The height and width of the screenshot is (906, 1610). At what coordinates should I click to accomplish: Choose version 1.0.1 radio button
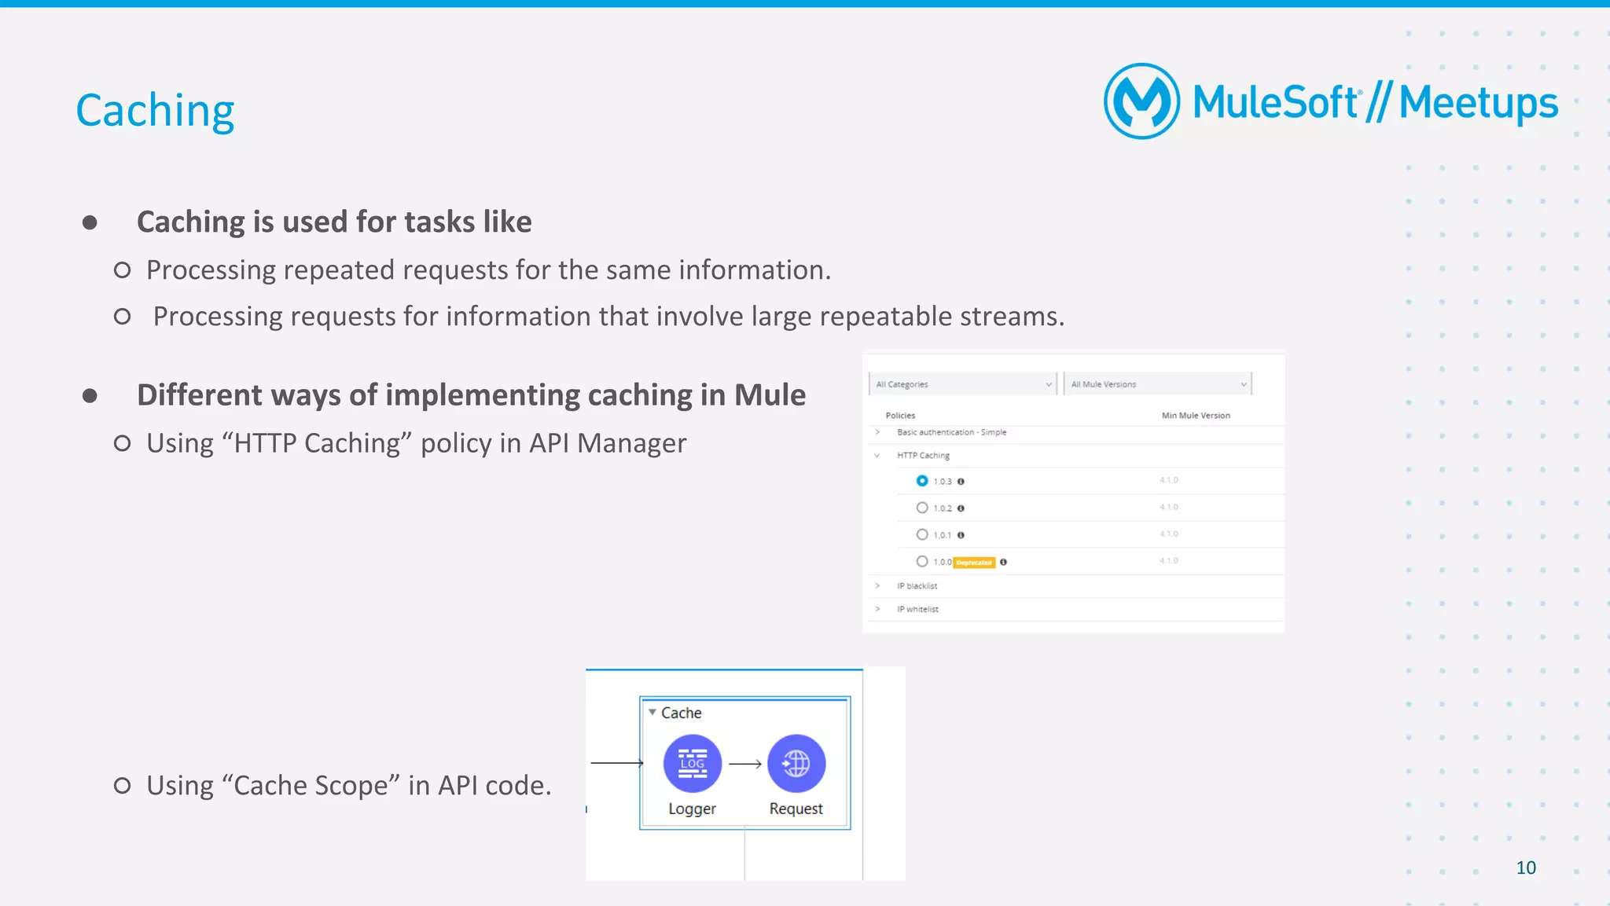pyautogui.click(x=922, y=534)
